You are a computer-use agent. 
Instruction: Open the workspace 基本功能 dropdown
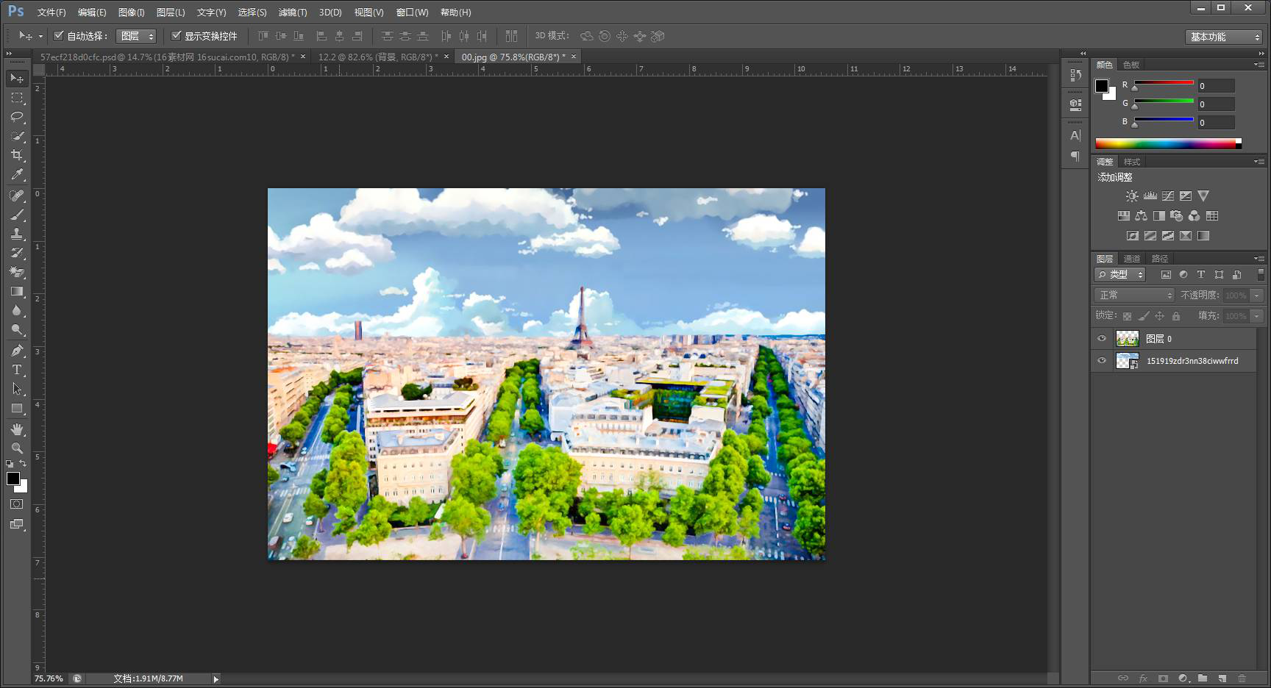(1225, 37)
